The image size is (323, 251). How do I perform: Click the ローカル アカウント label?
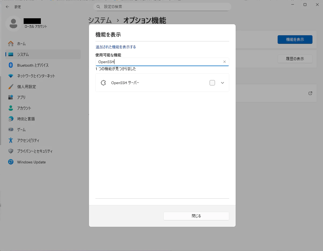coord(36,27)
